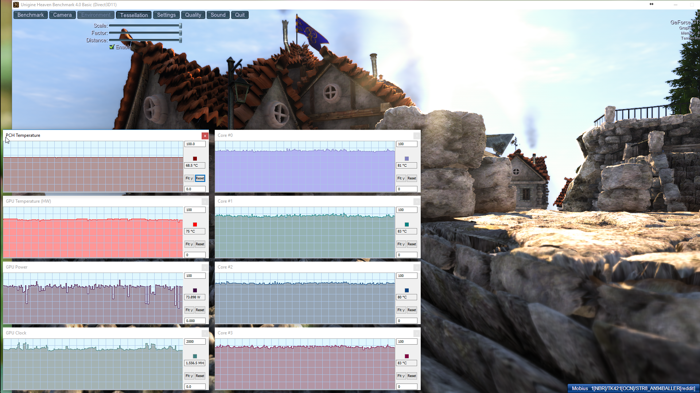Click the GPU Clock teal color swatch
This screenshot has height=393, width=700.
tap(195, 356)
